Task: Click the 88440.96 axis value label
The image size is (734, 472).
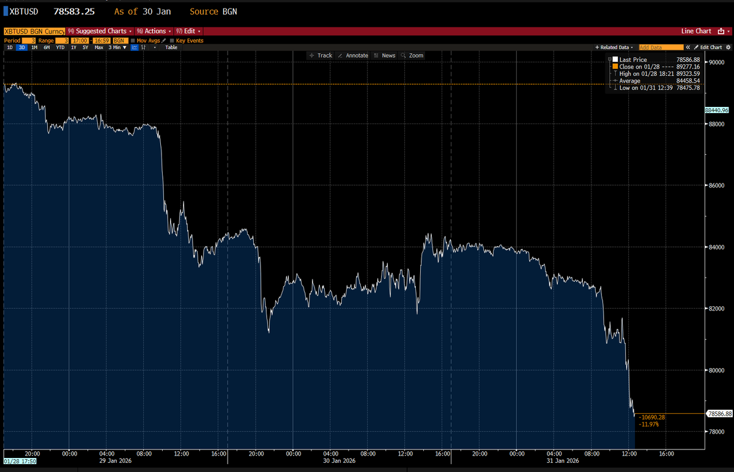Action: point(717,110)
